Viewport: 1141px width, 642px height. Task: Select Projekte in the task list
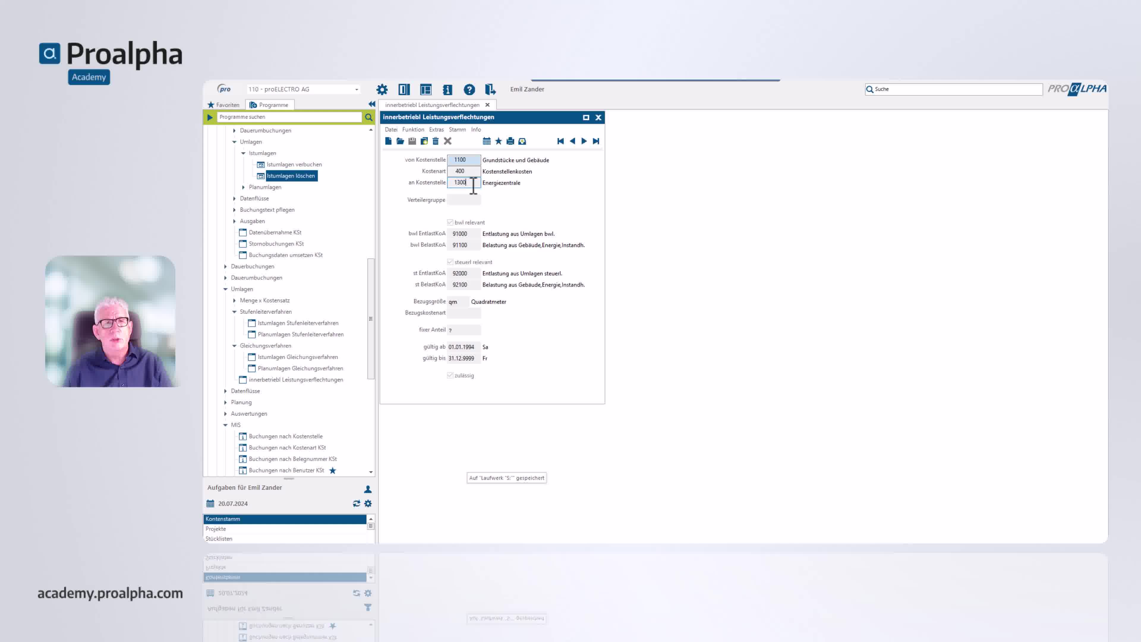pyautogui.click(x=216, y=528)
